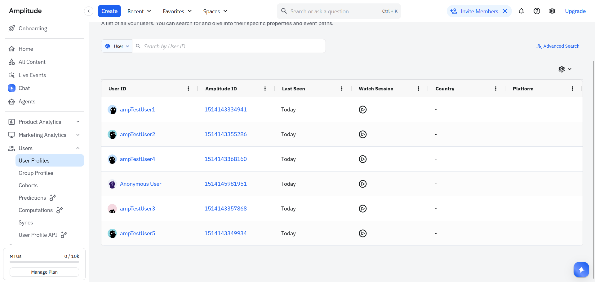
Task: Watch session for ampTestUser1
Action: click(363, 110)
